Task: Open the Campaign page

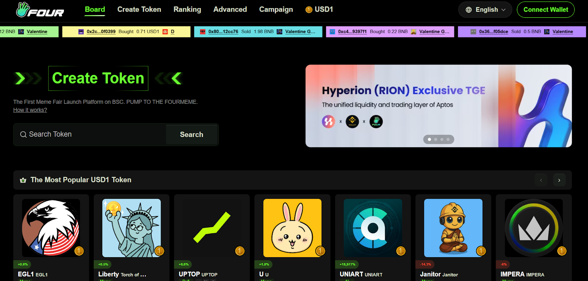Action: [276, 10]
